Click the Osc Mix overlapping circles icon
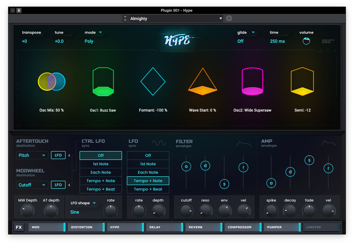The width and height of the screenshot is (354, 244). [x=52, y=82]
